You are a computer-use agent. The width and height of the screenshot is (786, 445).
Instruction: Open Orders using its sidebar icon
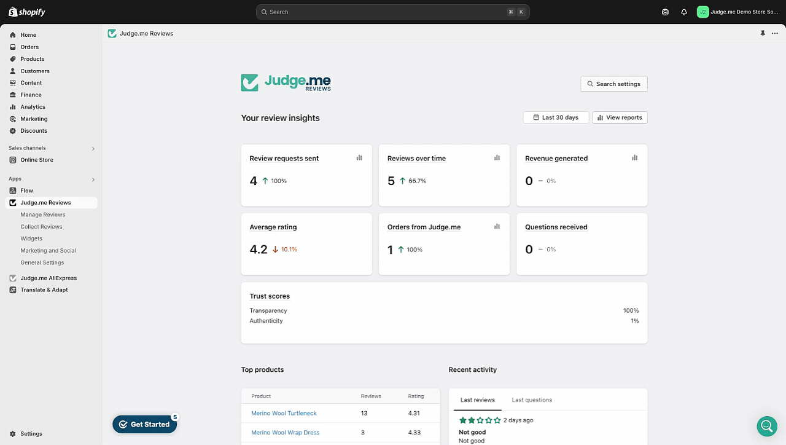tap(13, 47)
